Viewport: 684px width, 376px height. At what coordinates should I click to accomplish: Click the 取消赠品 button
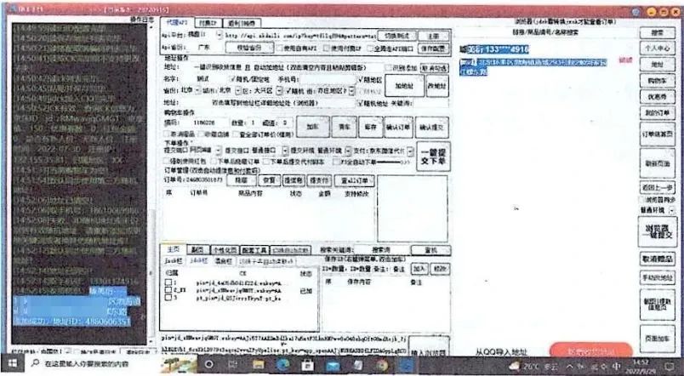pyautogui.click(x=657, y=259)
